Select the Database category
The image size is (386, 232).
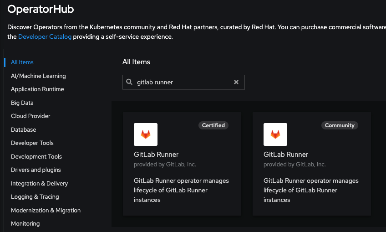click(x=23, y=130)
